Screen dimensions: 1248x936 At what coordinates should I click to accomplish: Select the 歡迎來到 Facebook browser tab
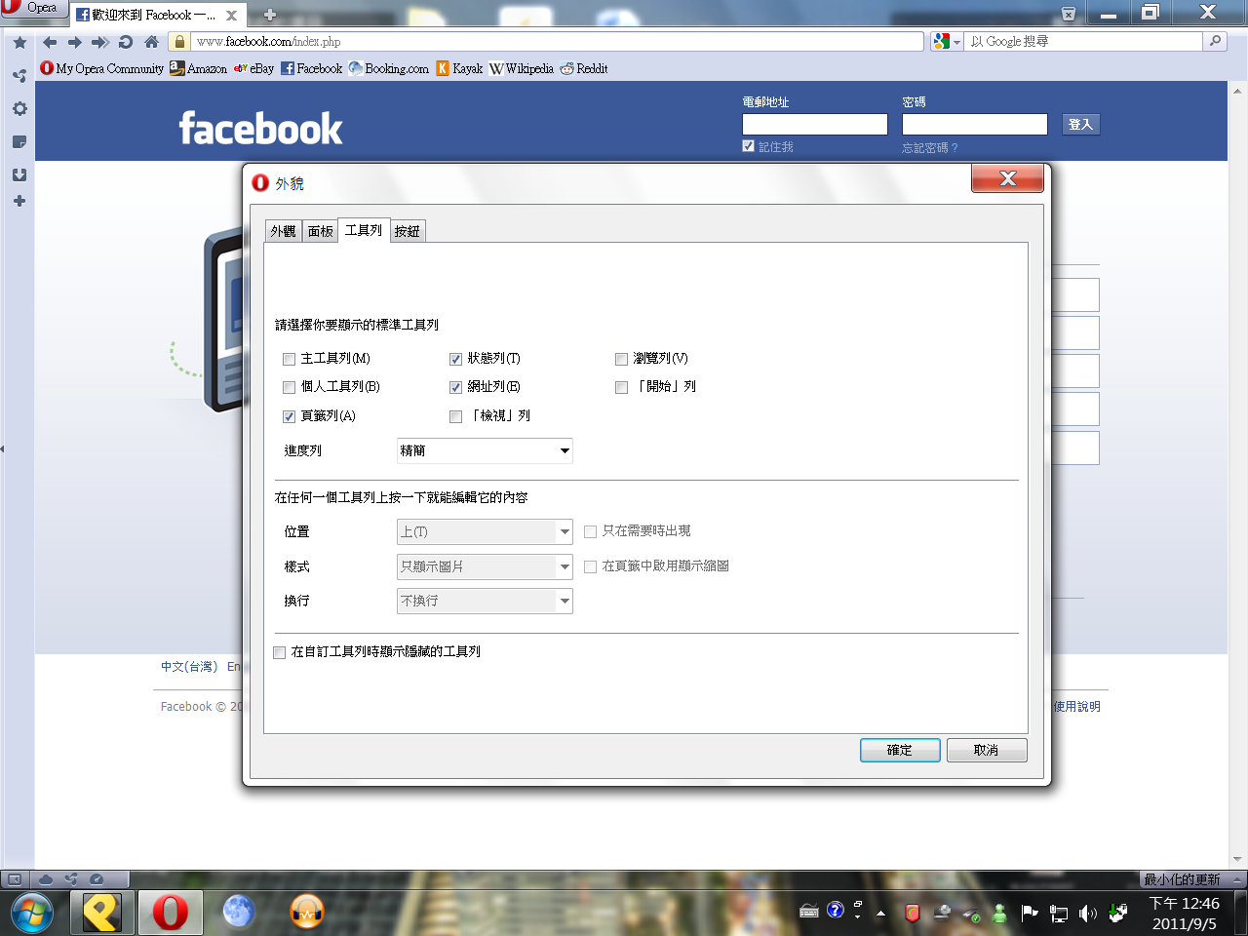[156, 15]
